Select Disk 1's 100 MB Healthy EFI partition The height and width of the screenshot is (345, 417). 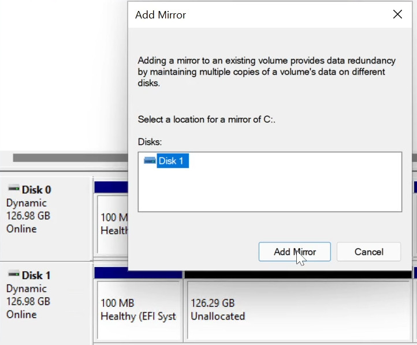point(138,310)
